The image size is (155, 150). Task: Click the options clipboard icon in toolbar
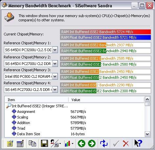point(10,143)
